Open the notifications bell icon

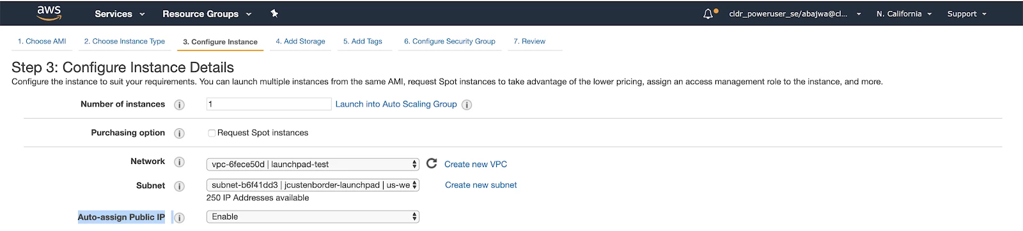(x=708, y=14)
